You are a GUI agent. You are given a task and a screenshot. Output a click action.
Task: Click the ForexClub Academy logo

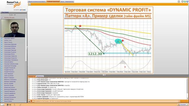[x=14, y=4]
